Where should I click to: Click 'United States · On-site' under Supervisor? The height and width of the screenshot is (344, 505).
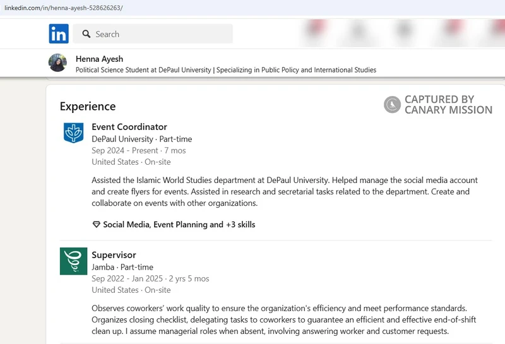tap(131, 290)
